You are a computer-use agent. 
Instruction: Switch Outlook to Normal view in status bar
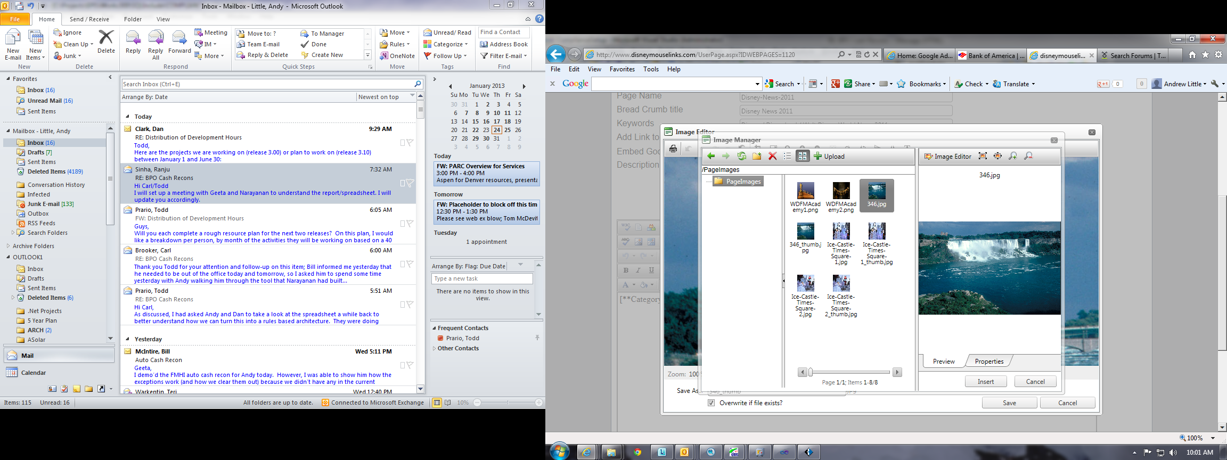[437, 402]
